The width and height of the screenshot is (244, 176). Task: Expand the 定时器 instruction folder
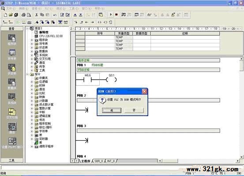32,139
